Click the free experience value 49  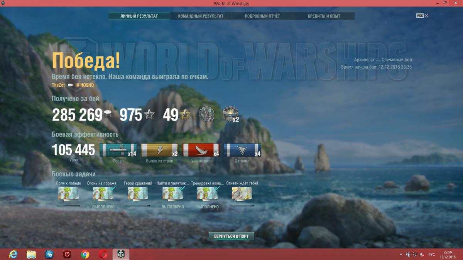pyautogui.click(x=171, y=115)
